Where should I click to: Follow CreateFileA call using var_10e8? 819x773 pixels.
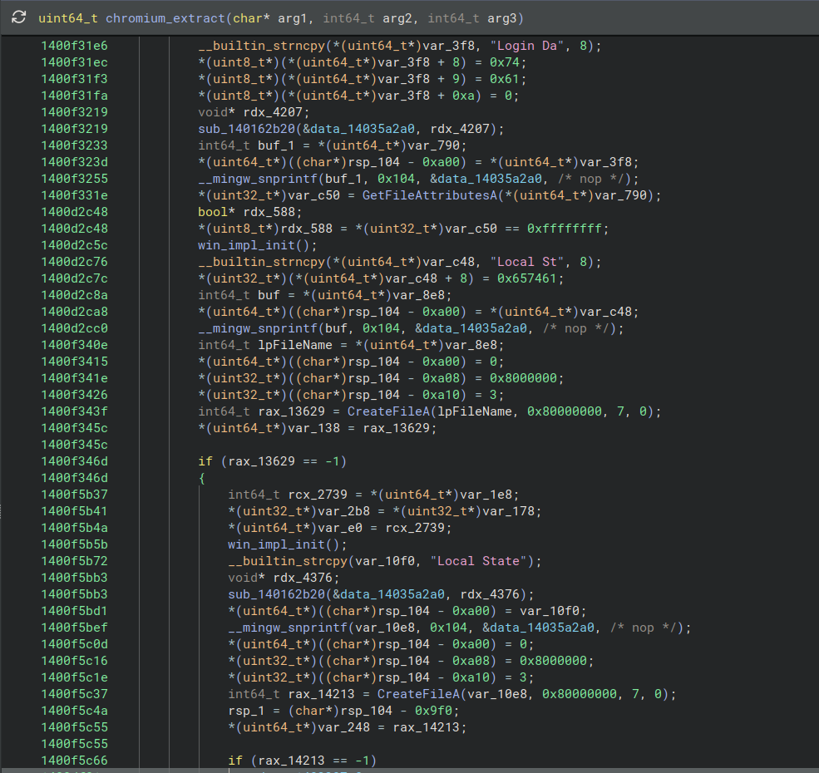[418, 694]
